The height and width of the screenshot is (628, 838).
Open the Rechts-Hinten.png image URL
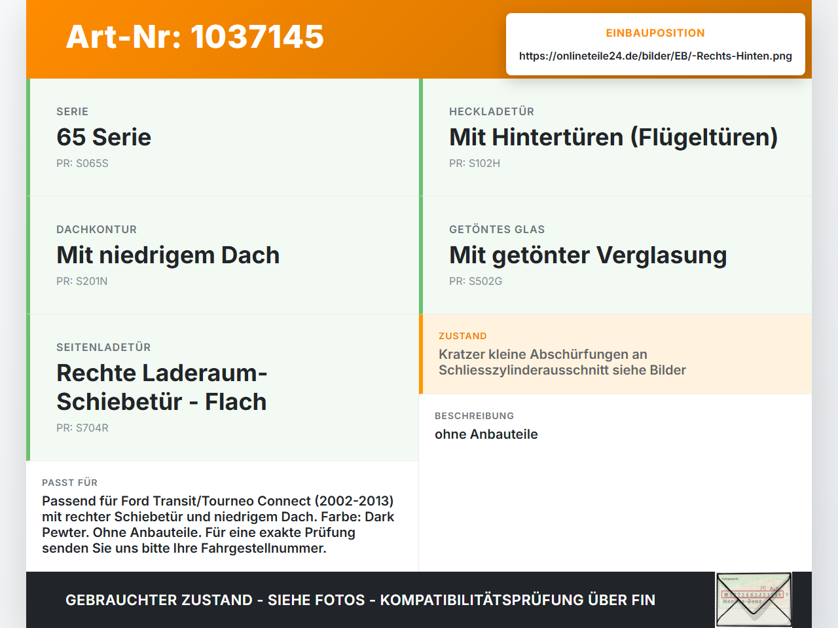[655, 56]
